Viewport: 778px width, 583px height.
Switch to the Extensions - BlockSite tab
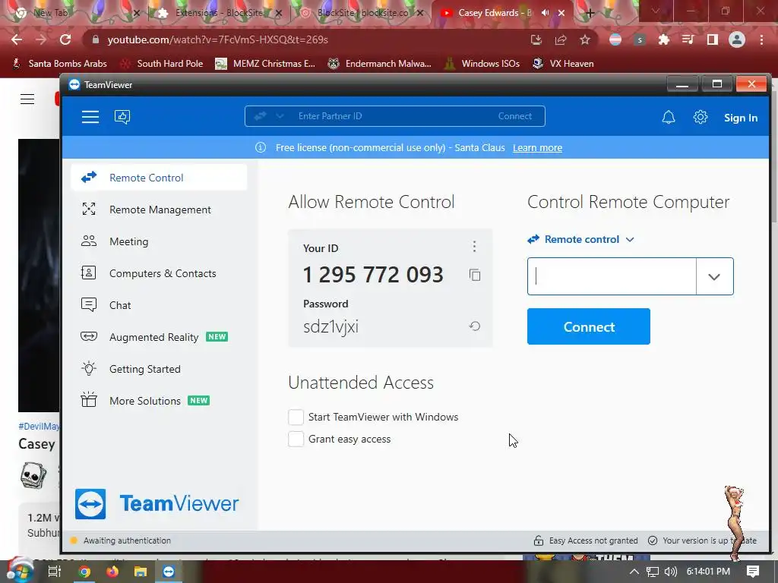click(x=218, y=13)
